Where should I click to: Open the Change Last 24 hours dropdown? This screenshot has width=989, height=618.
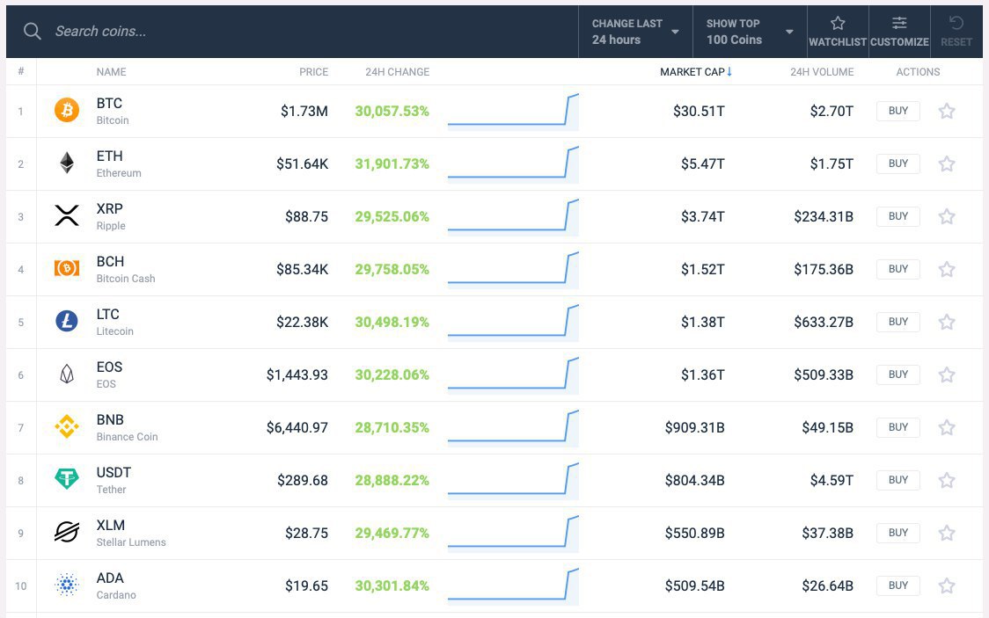coord(635,32)
